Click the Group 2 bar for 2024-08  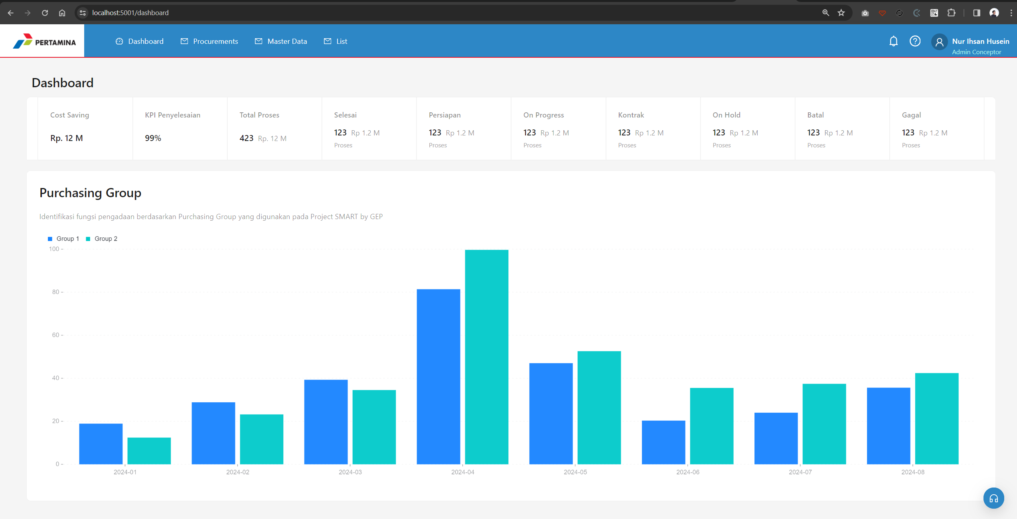pyautogui.click(x=936, y=419)
